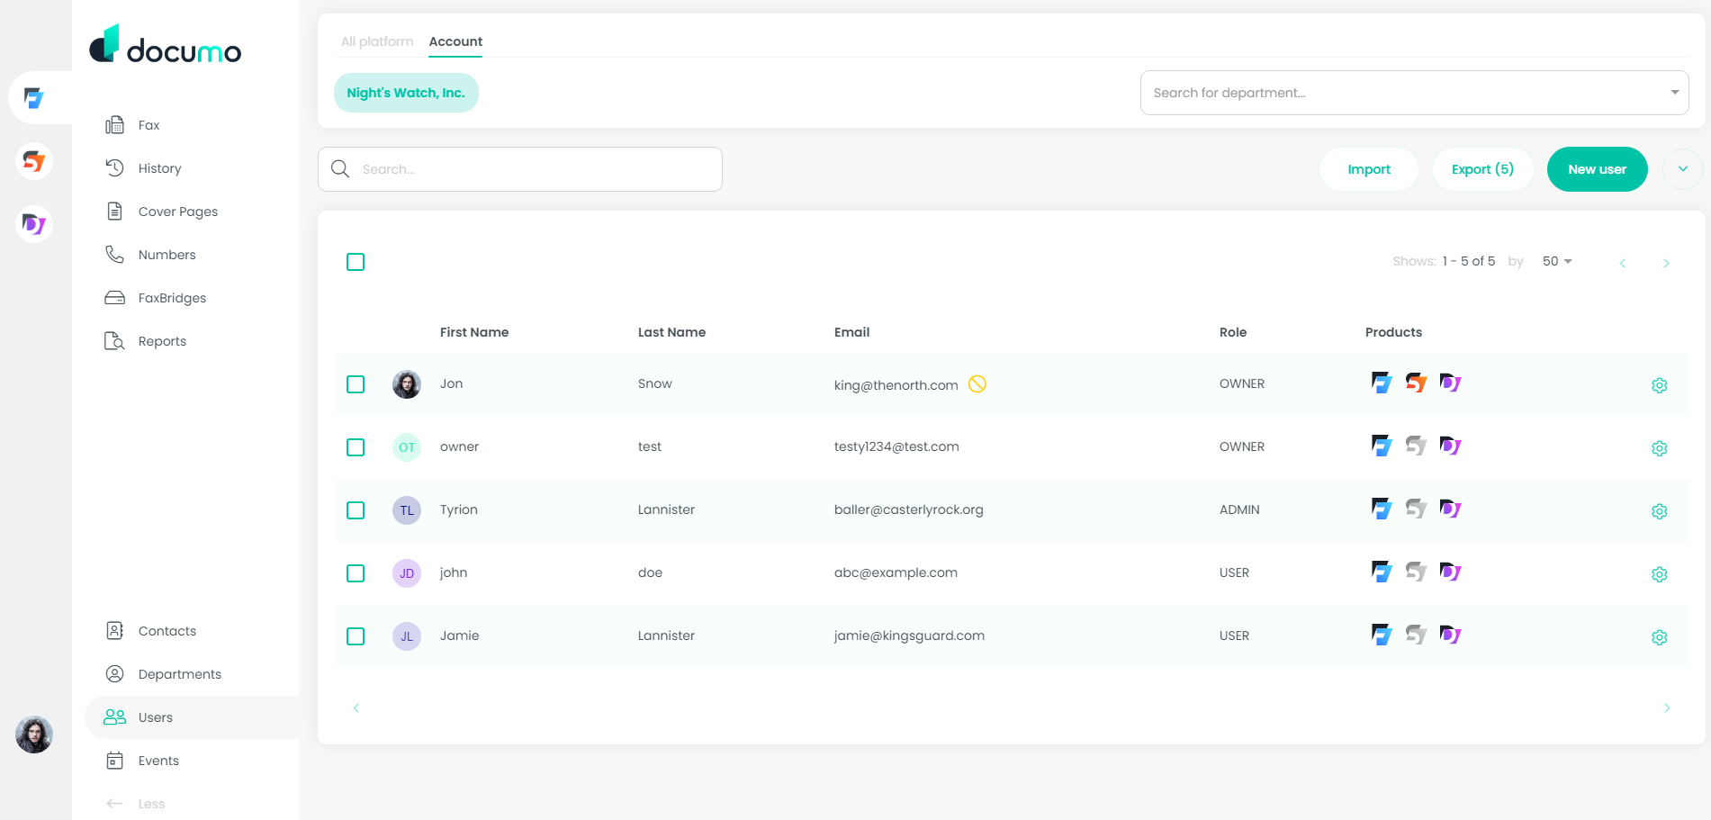Open the FaxBridges section
The height and width of the screenshot is (820, 1711).
click(x=172, y=297)
